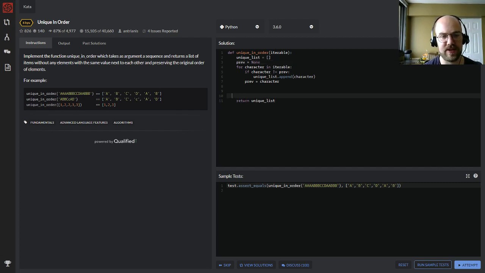Click VIEW SOLUTIONS button
This screenshot has height=273, width=485.
coord(256,265)
